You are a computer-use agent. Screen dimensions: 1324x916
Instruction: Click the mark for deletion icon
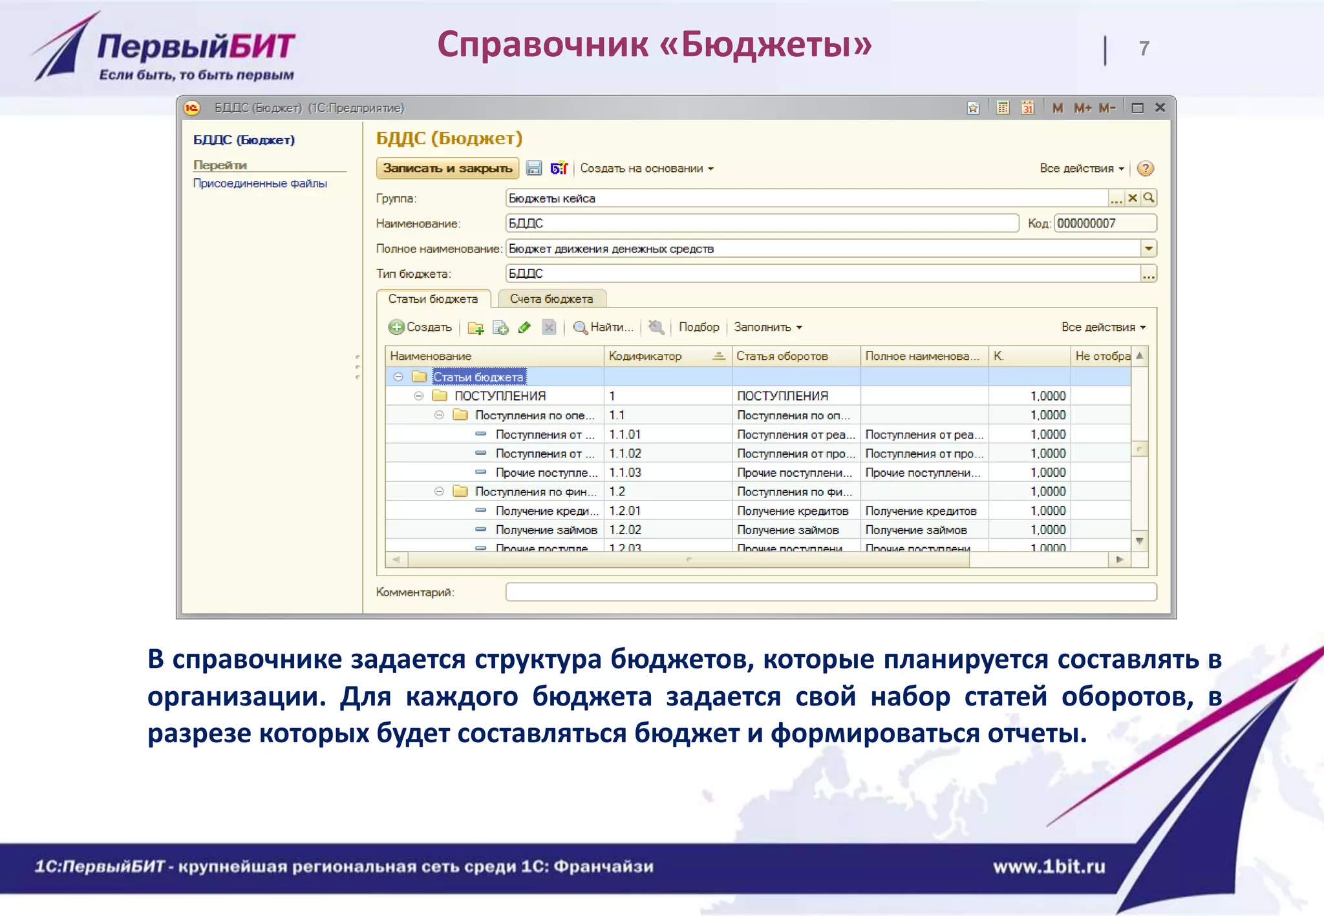tap(549, 328)
